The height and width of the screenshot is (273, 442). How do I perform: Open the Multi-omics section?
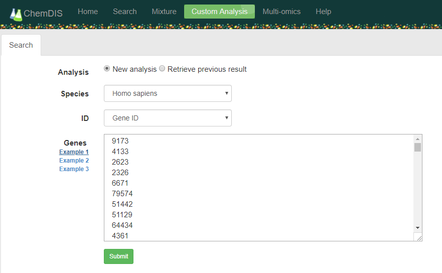pos(281,12)
